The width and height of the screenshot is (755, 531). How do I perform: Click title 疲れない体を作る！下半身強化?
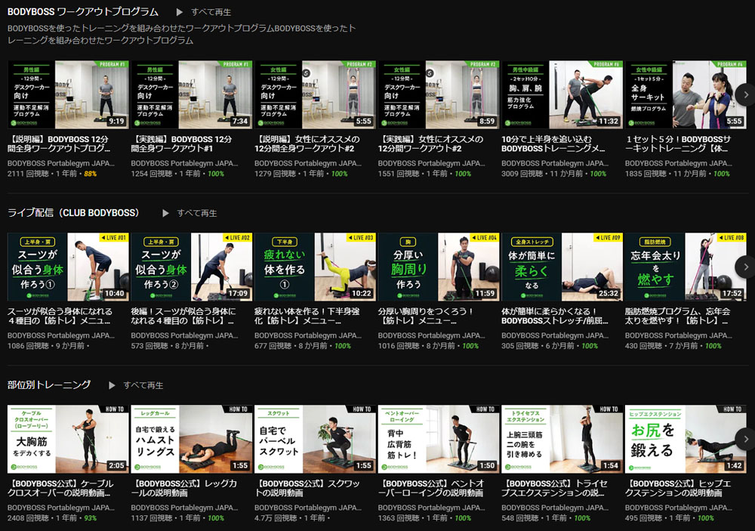coord(307,316)
